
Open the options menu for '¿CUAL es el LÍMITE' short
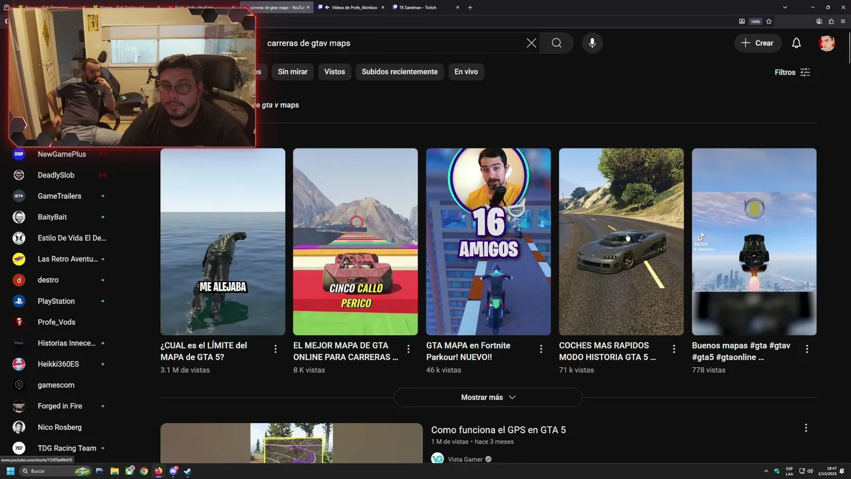click(x=275, y=349)
